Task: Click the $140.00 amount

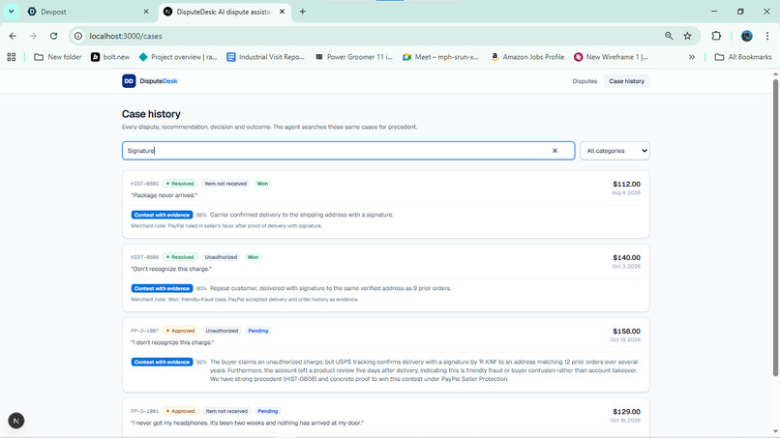Action: point(626,257)
